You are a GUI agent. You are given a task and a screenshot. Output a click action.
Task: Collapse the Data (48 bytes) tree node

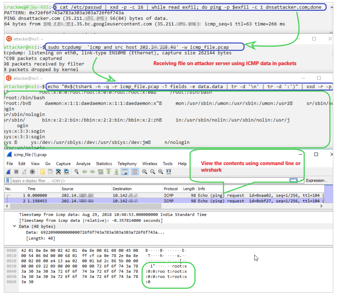pos(14,226)
